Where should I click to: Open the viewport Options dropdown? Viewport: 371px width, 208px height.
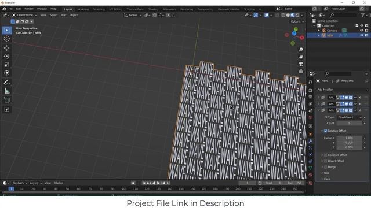pyautogui.click(x=297, y=21)
